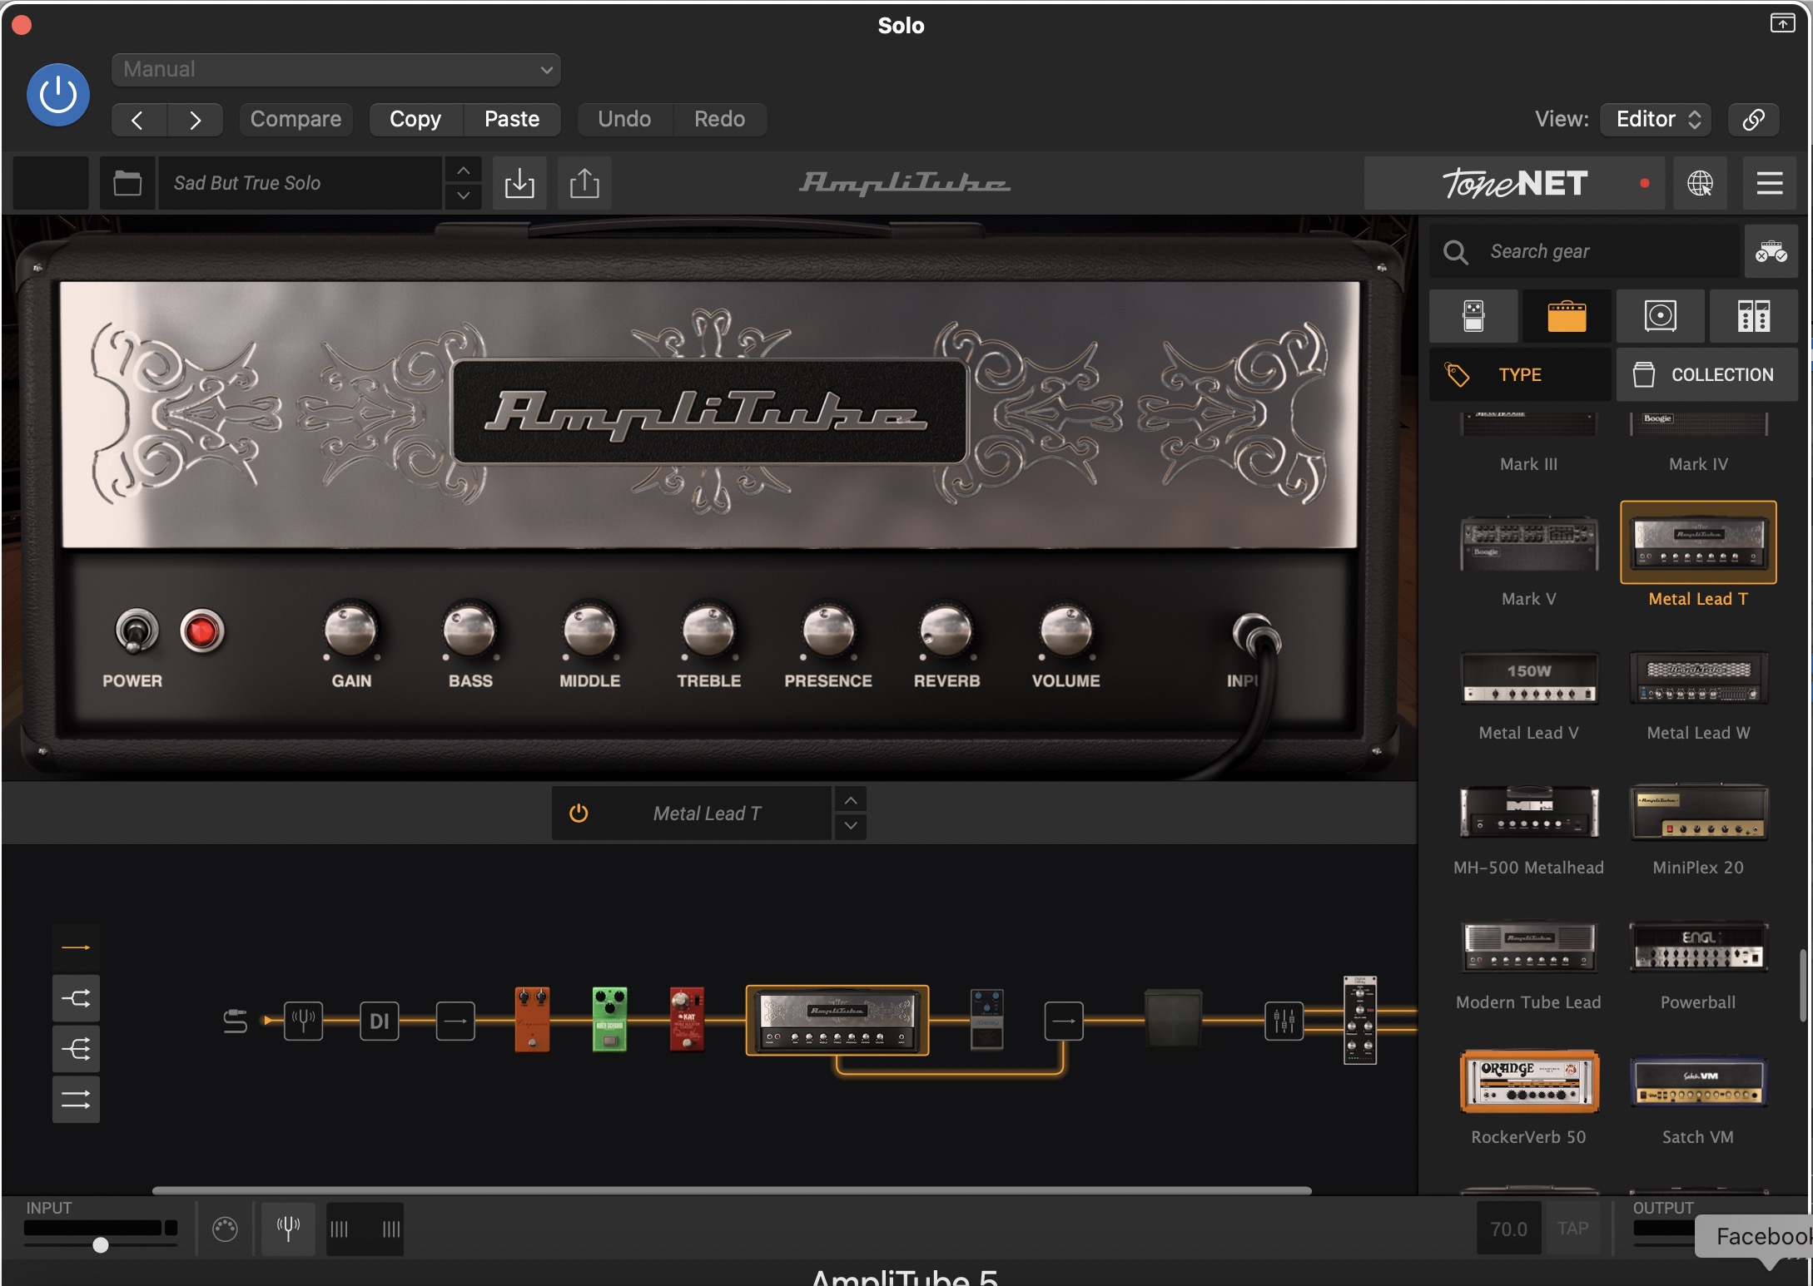Toggle Metal Lead T amp power icon
Viewport: 1813px width, 1286px height.
click(x=579, y=814)
